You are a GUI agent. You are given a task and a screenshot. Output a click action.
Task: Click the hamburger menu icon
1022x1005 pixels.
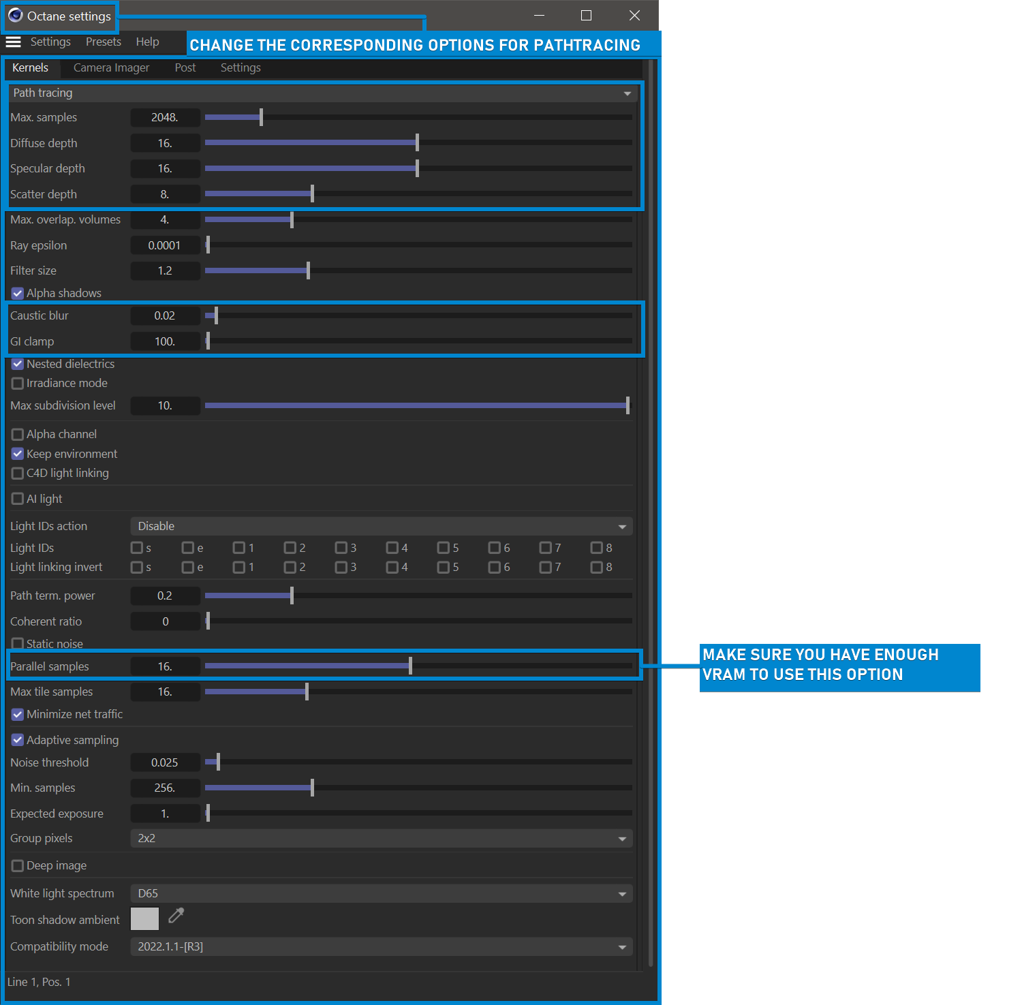(13, 42)
